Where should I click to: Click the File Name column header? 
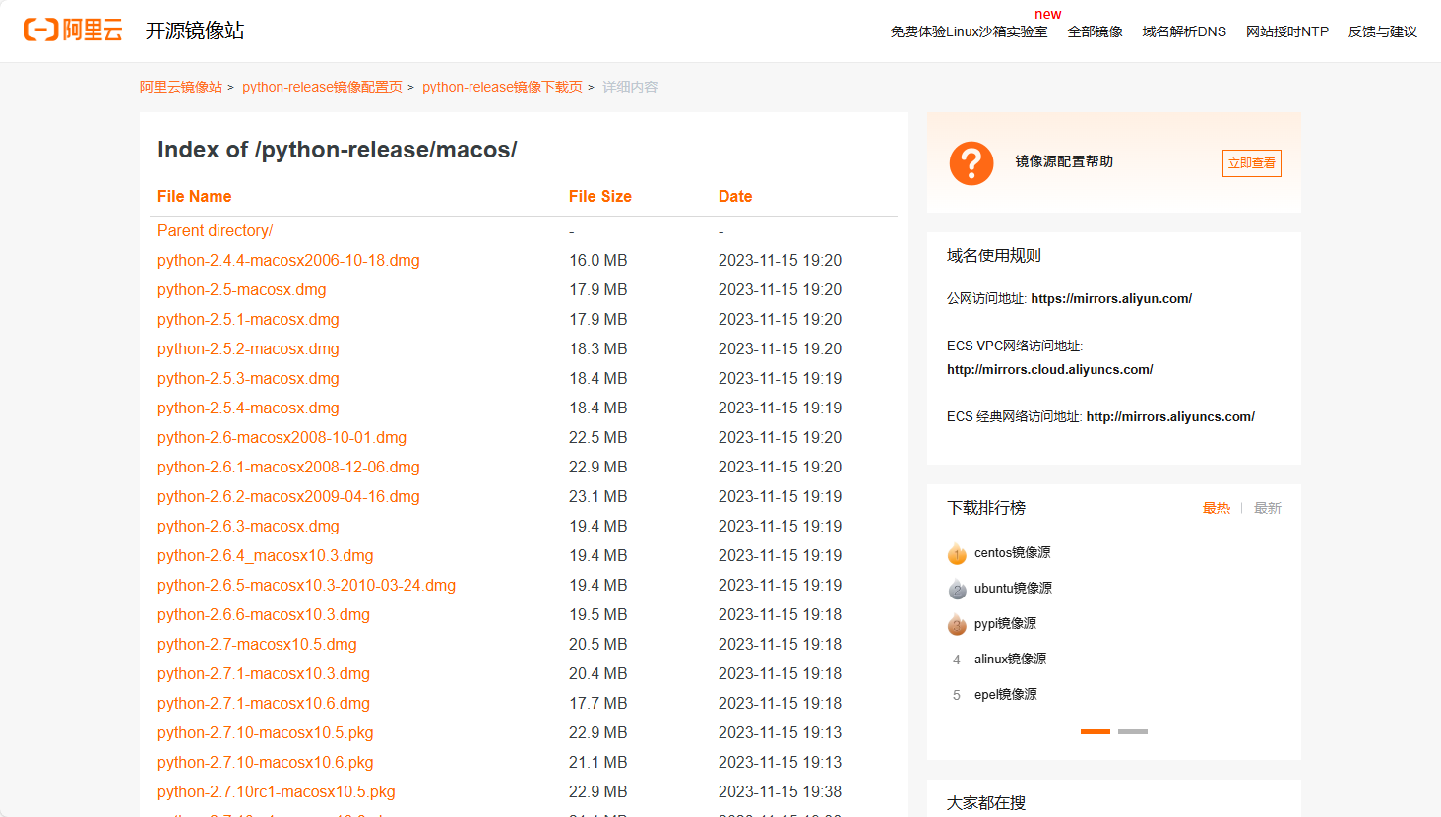194,196
